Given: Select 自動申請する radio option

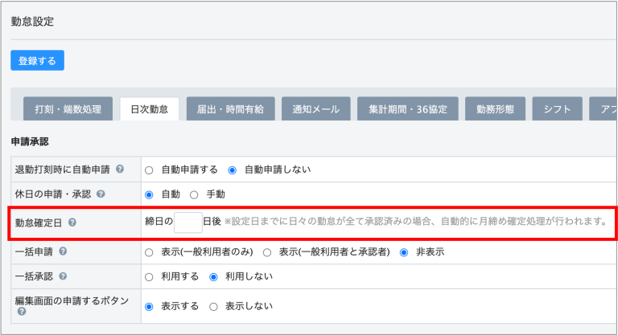Looking at the screenshot, I should 149,170.
